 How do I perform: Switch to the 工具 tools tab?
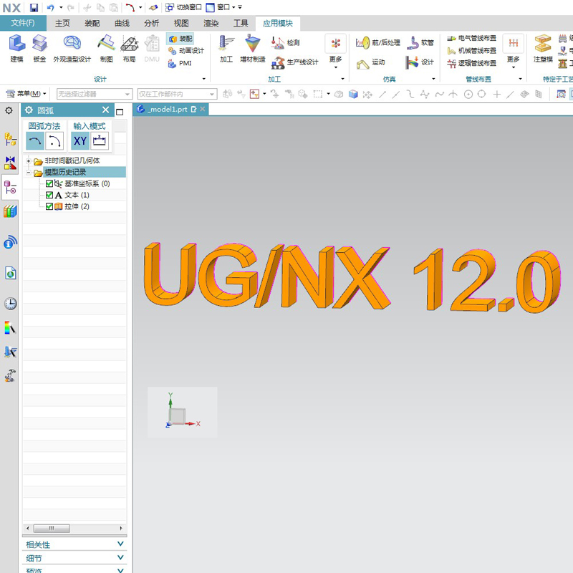coord(241,23)
